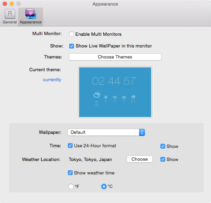Open the General preferences tab
This screenshot has width=211, height=203.
(10, 17)
